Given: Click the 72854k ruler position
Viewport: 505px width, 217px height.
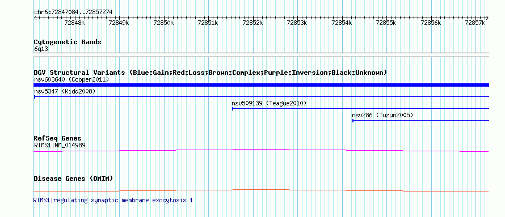Looking at the screenshot, I should [342, 23].
